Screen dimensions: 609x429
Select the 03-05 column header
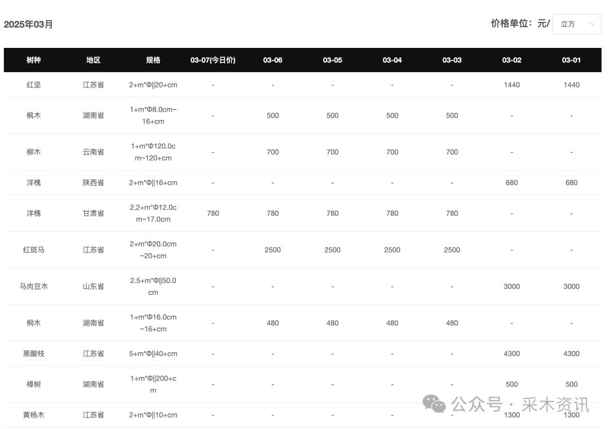point(333,60)
